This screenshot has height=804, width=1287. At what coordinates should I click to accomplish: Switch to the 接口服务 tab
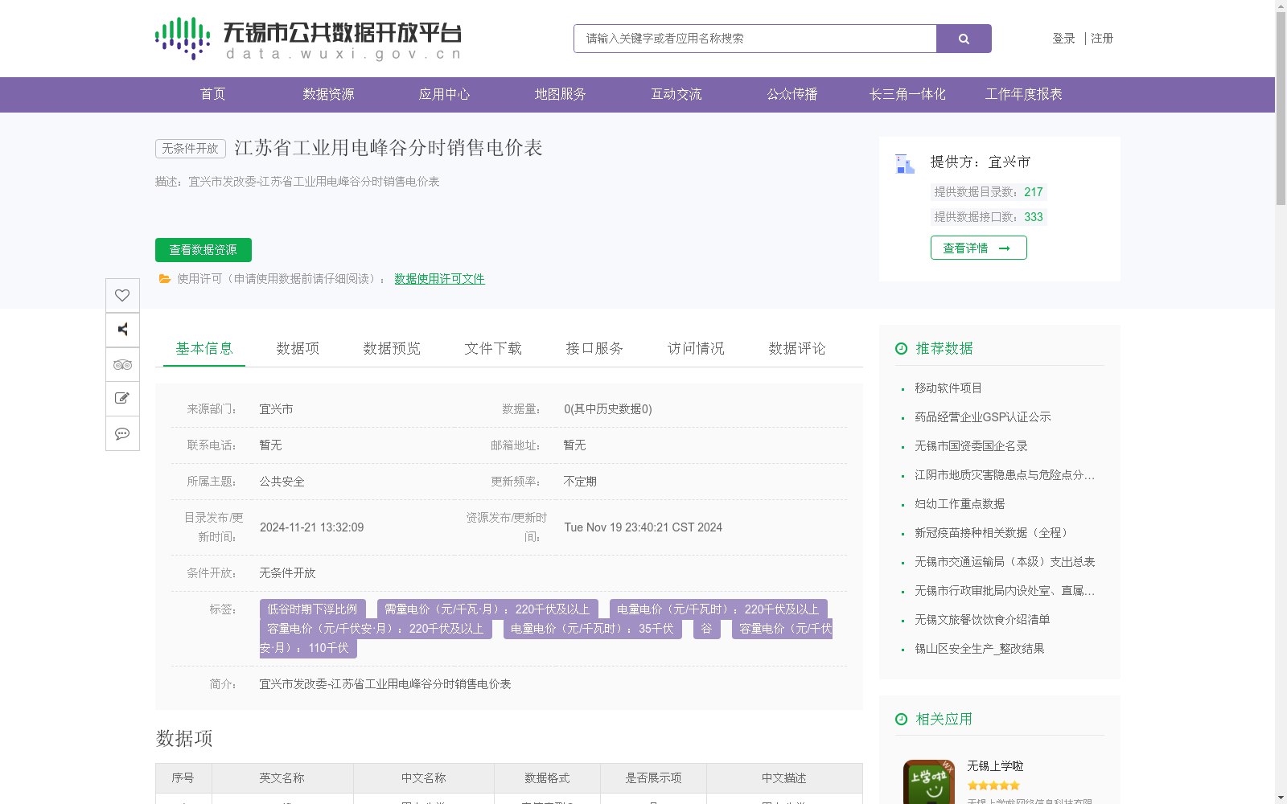point(594,348)
